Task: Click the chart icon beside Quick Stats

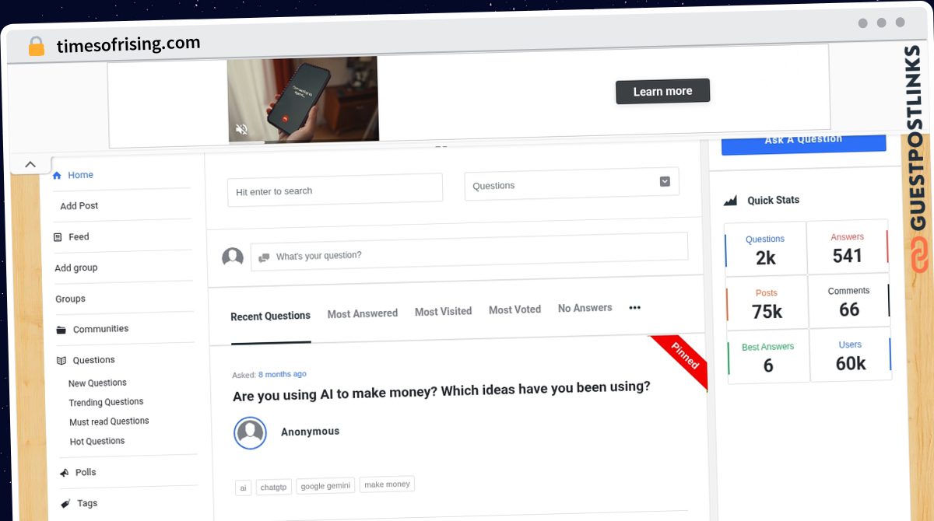Action: pyautogui.click(x=730, y=201)
